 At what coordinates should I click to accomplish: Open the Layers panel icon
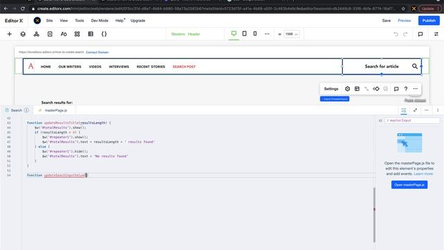(x=23, y=34)
